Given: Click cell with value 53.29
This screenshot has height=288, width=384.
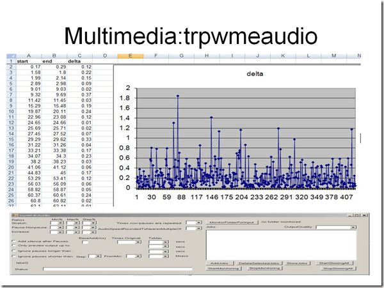Looking at the screenshot, I should 29,178.
